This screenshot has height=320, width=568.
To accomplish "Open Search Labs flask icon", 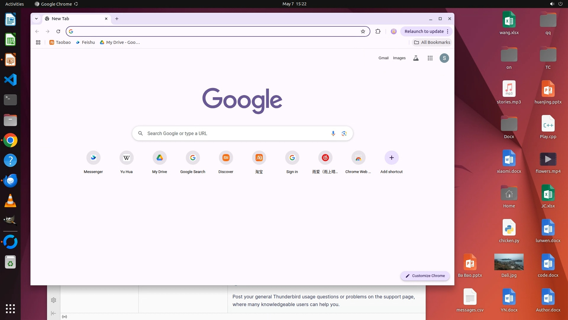I will tap(416, 58).
